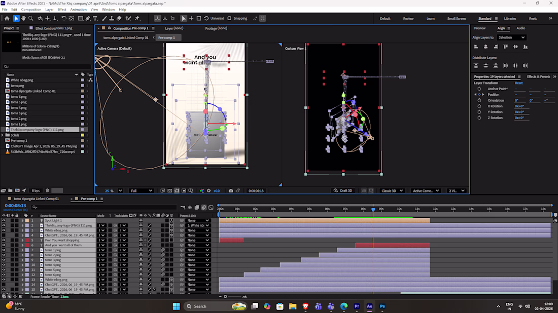
Task: Open Photoshop from the Windows taskbar
Action: tap(382, 306)
